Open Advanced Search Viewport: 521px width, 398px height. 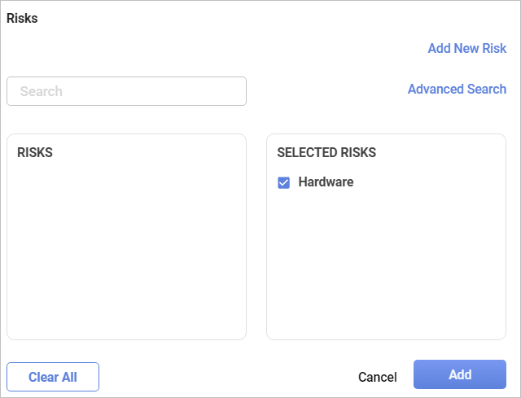(457, 89)
